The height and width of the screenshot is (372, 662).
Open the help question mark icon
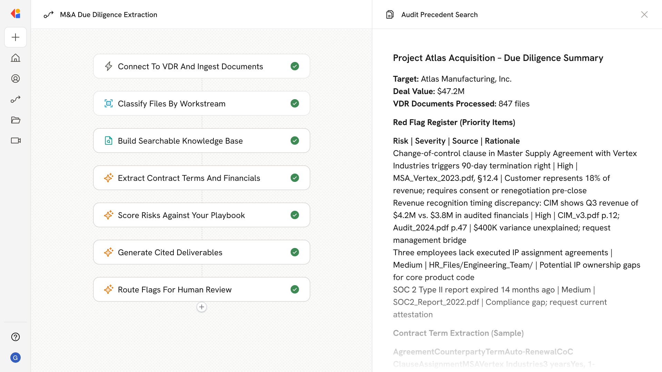point(16,337)
